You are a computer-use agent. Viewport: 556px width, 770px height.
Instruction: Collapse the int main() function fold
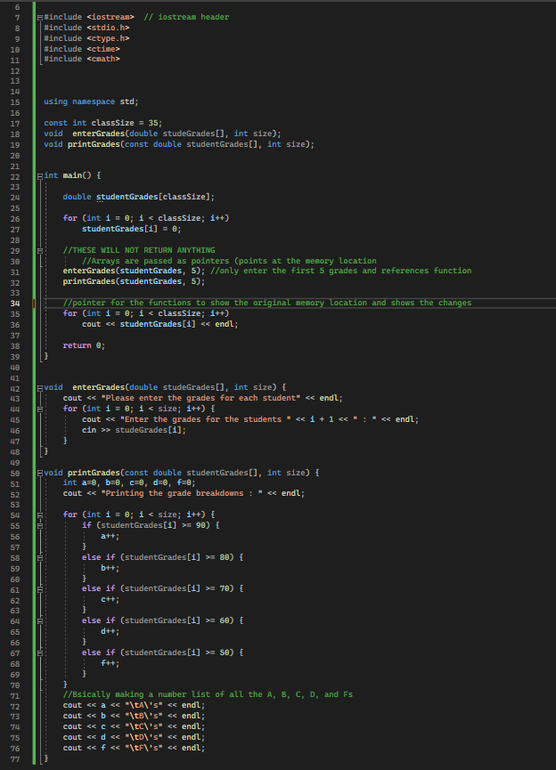(40, 175)
